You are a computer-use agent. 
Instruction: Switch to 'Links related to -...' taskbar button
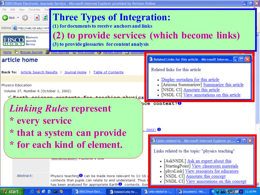click(x=158, y=192)
